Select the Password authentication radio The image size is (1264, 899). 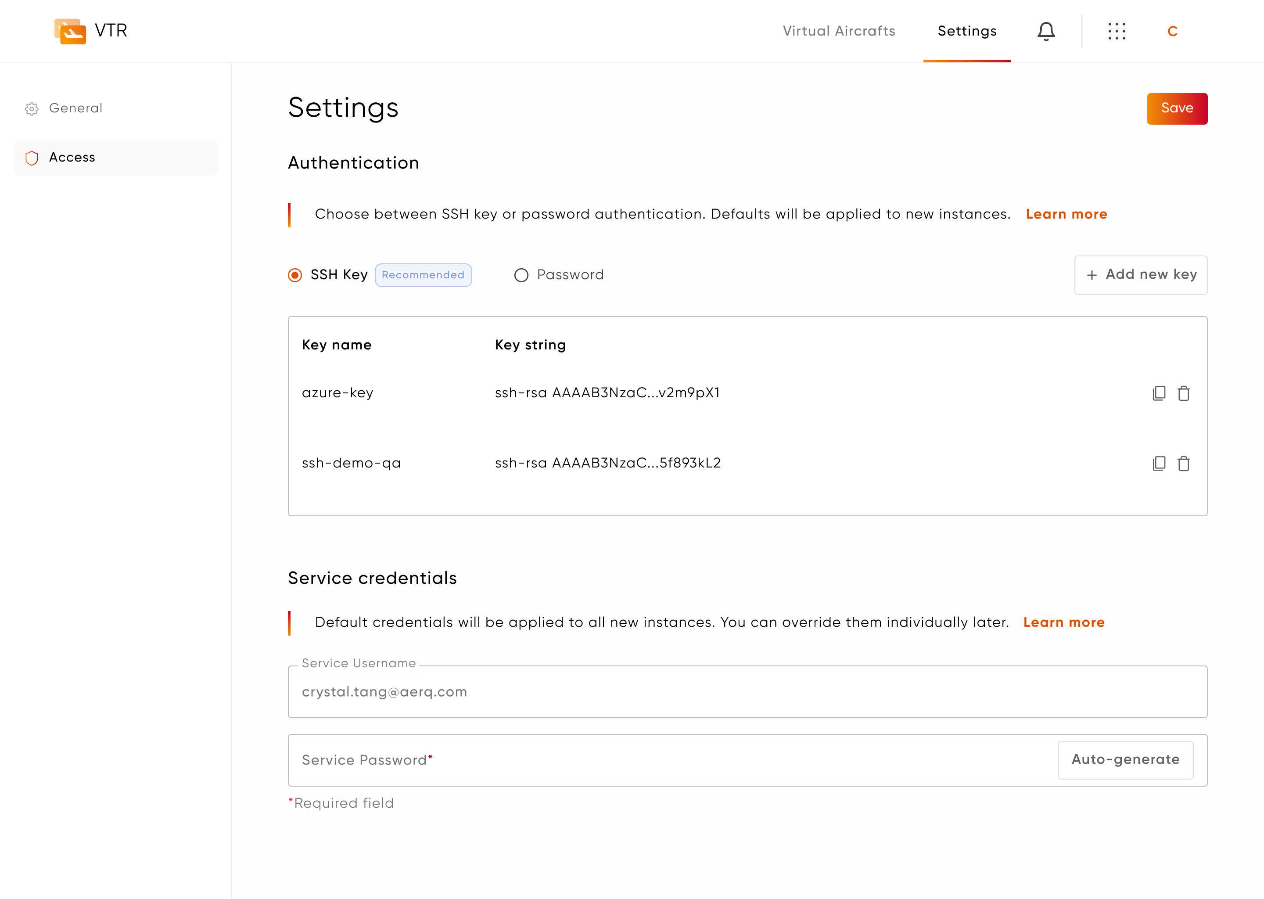[521, 275]
